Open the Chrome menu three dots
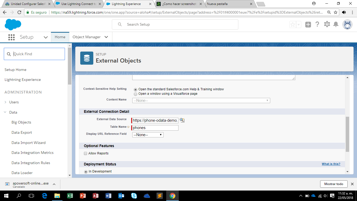The height and width of the screenshot is (201, 357). coord(352,12)
